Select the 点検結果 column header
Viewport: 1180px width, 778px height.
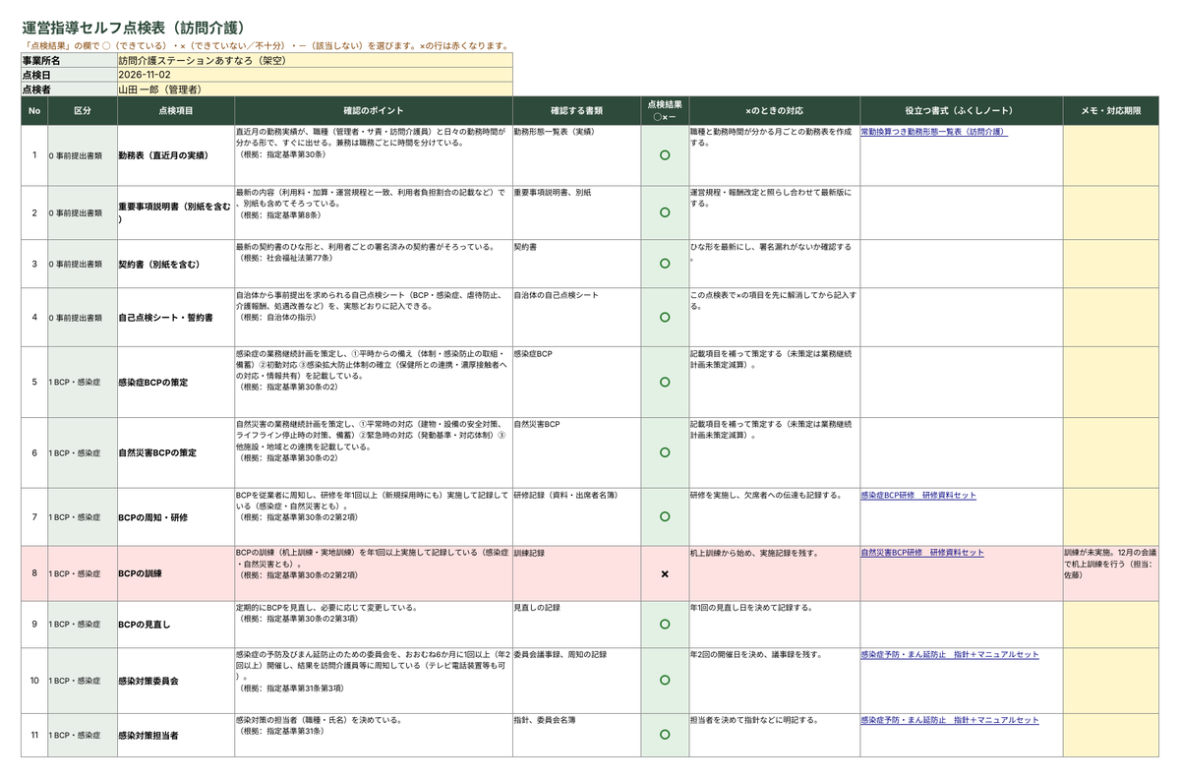665,111
